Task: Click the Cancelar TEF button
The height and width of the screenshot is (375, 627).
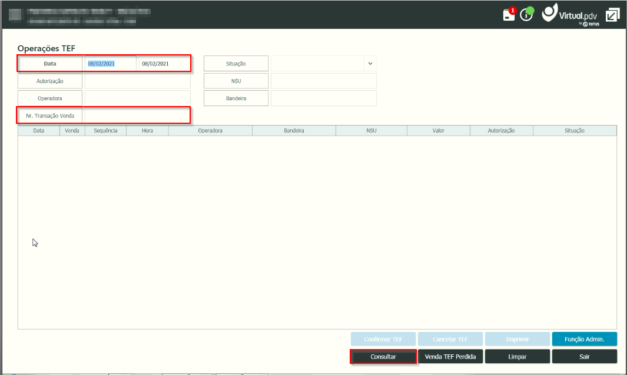Action: [x=450, y=339]
